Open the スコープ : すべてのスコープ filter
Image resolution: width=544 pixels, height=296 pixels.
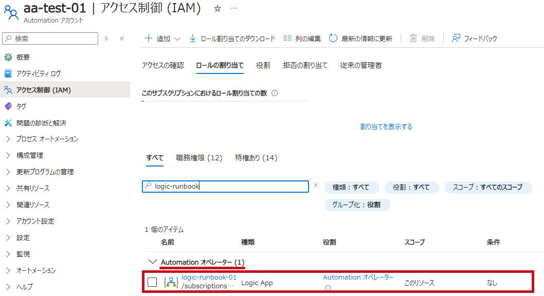coord(488,187)
